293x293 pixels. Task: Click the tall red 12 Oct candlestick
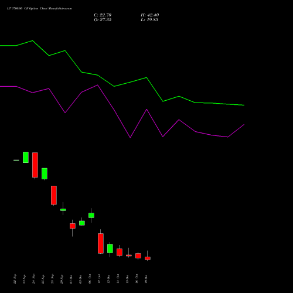click(101, 243)
